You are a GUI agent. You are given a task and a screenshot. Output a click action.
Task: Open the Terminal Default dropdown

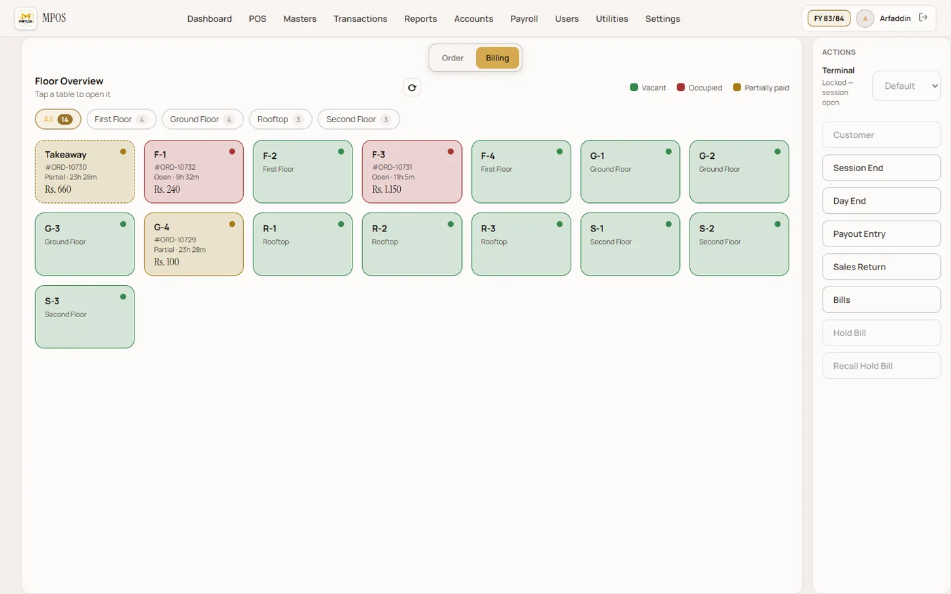pos(906,86)
